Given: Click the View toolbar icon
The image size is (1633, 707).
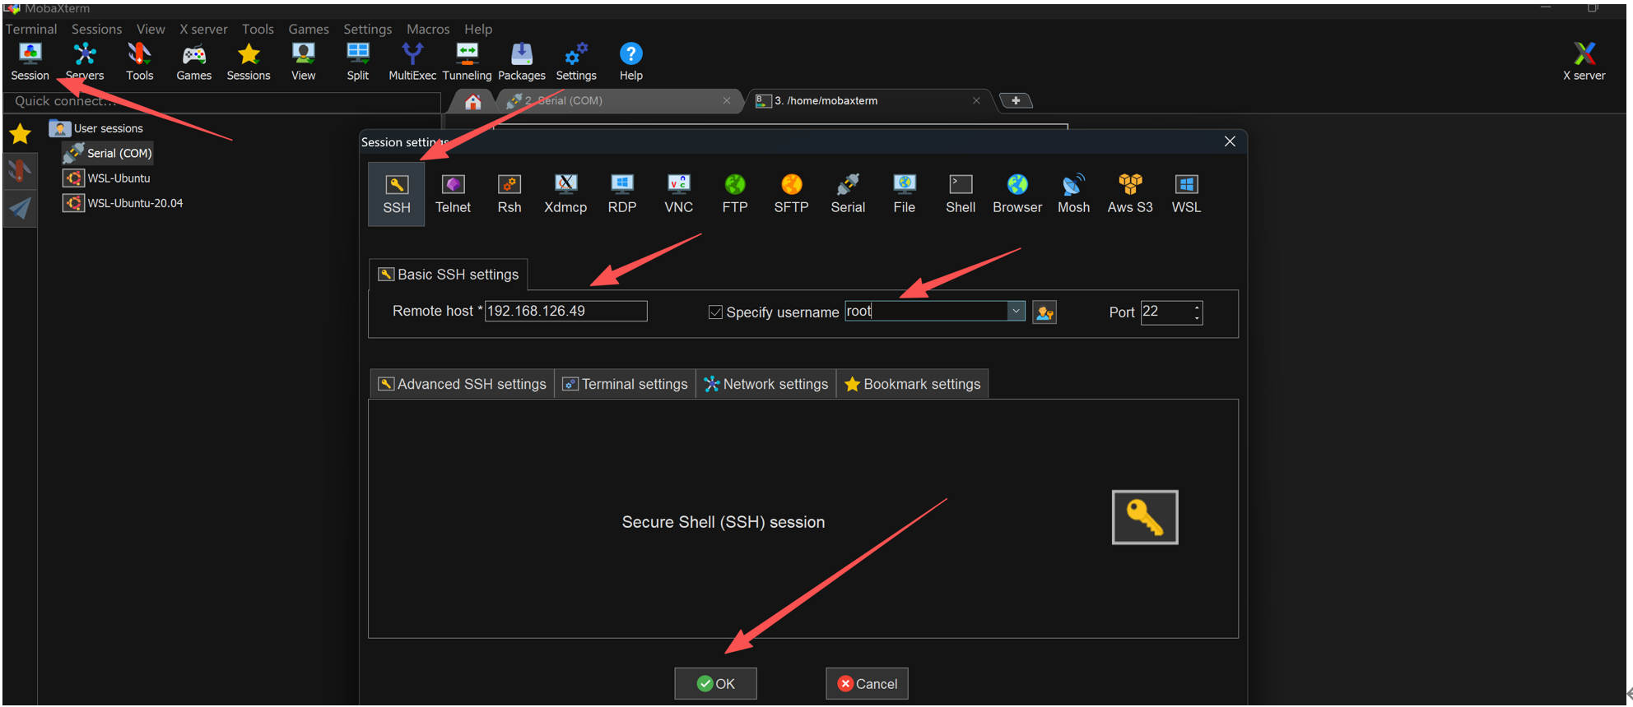Looking at the screenshot, I should point(303,62).
